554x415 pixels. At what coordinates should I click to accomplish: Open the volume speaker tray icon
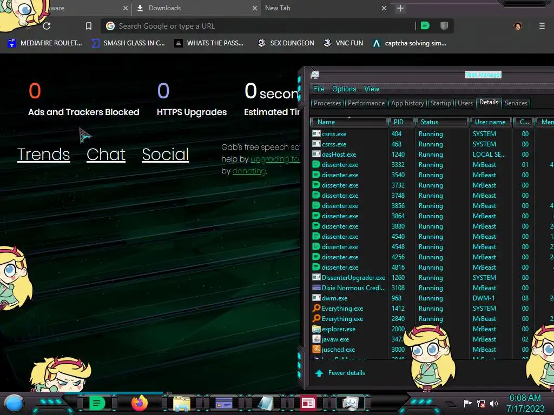click(493, 403)
